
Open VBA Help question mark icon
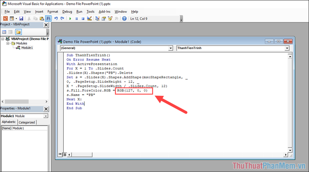point(124,19)
